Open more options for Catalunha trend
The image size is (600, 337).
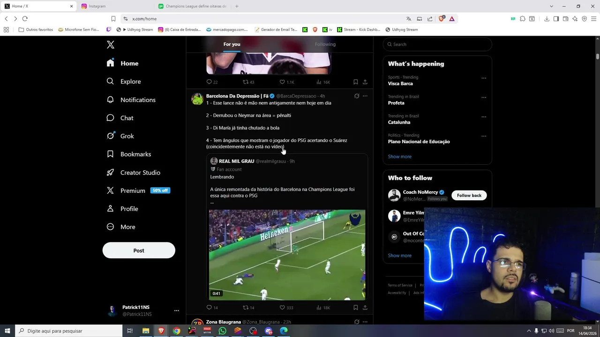(484, 117)
